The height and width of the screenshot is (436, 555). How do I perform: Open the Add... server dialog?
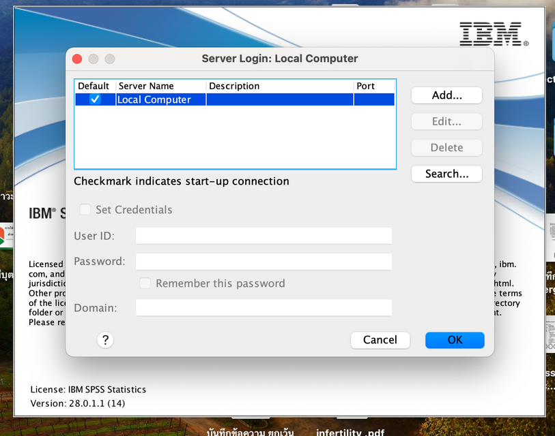pyautogui.click(x=446, y=95)
